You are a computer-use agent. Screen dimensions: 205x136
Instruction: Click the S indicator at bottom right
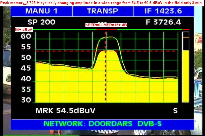[175, 111]
